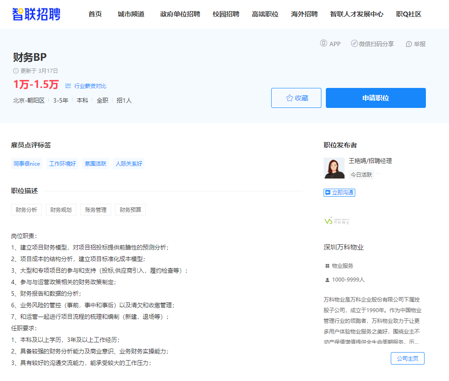
Task: Click the chat icon inside 立即沟通
Action: [x=328, y=192]
